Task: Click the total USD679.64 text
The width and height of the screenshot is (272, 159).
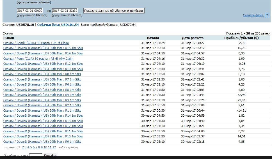Action: point(128,25)
